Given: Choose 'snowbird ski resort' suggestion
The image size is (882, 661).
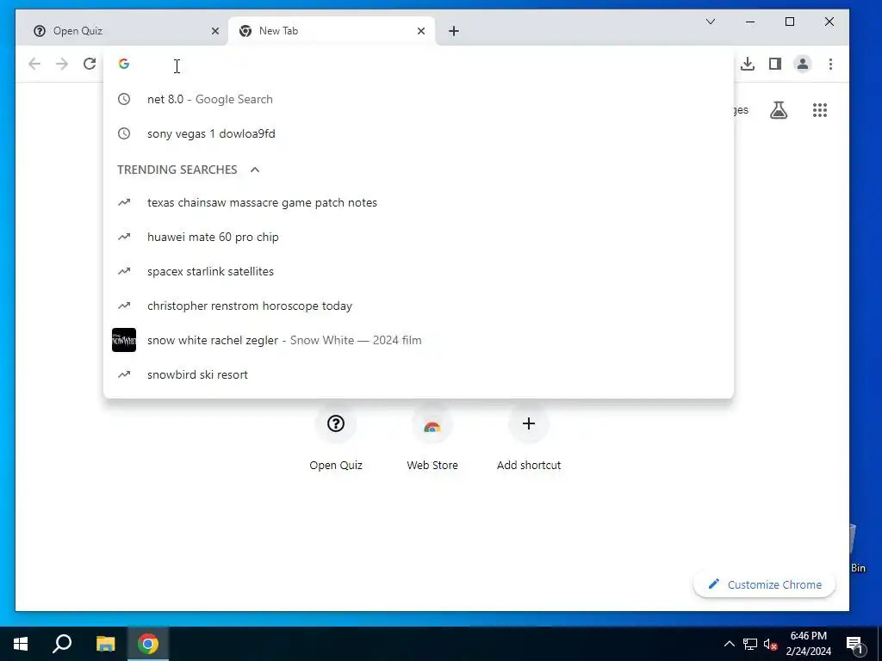Looking at the screenshot, I should click(x=419, y=374).
